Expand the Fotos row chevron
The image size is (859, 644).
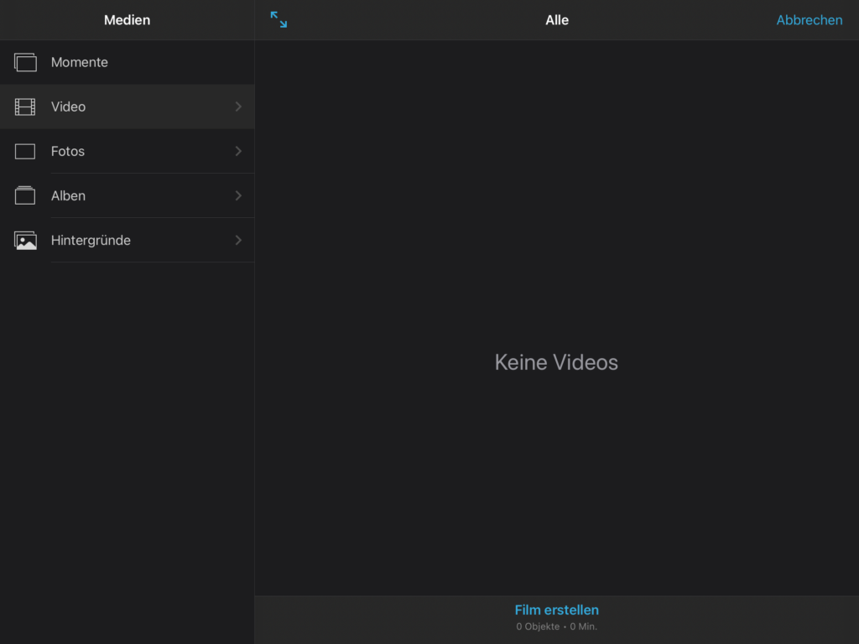(x=238, y=151)
